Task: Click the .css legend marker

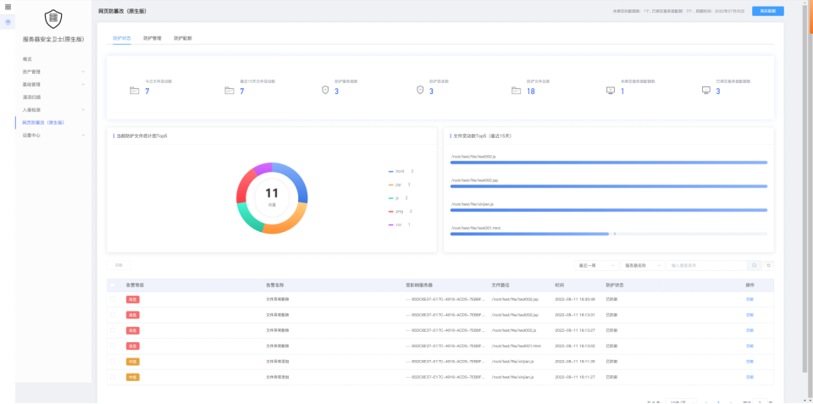Action: [x=391, y=225]
